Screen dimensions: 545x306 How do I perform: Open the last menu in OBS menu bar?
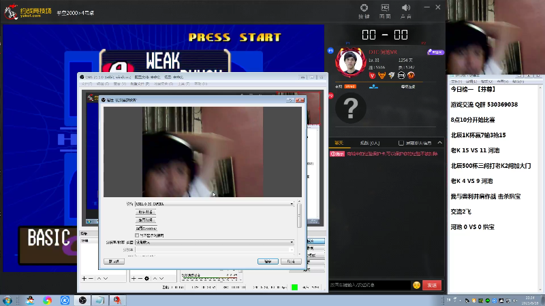tap(200, 84)
